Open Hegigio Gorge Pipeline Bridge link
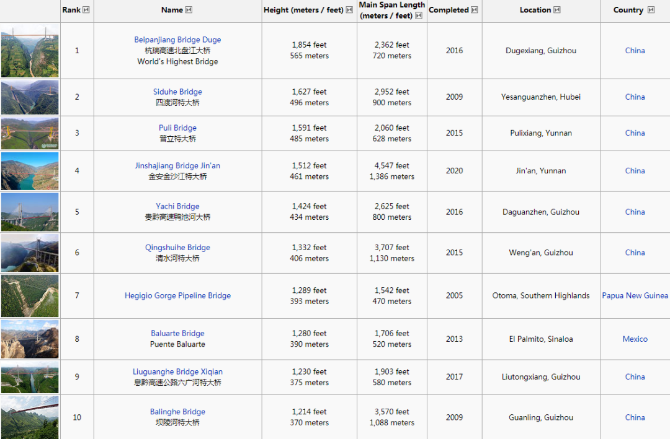The height and width of the screenshot is (439, 670). [177, 295]
